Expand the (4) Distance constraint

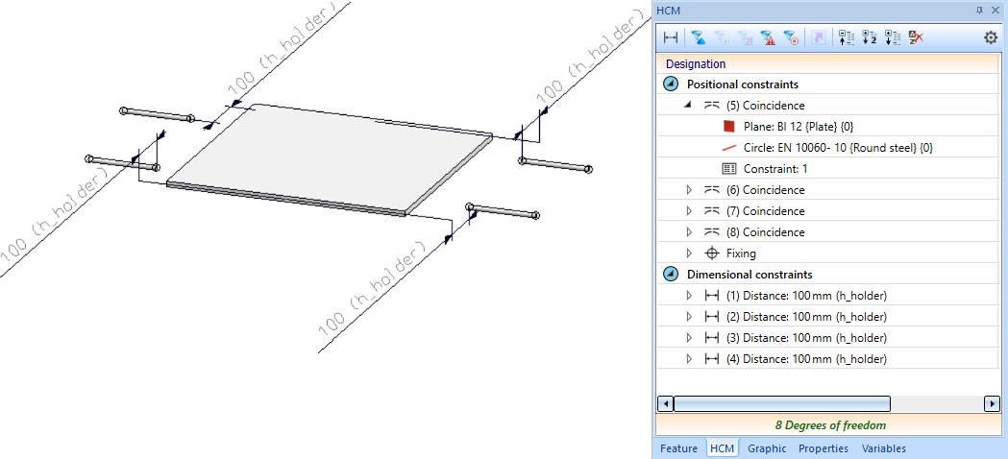[x=689, y=359]
